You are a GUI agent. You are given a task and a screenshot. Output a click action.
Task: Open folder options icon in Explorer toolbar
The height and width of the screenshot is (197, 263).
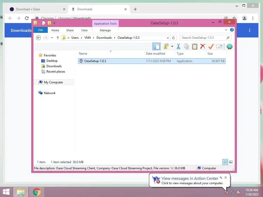(x=166, y=46)
